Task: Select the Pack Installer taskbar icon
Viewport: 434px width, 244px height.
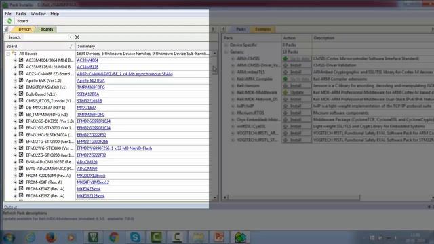Action: [x=240, y=237]
